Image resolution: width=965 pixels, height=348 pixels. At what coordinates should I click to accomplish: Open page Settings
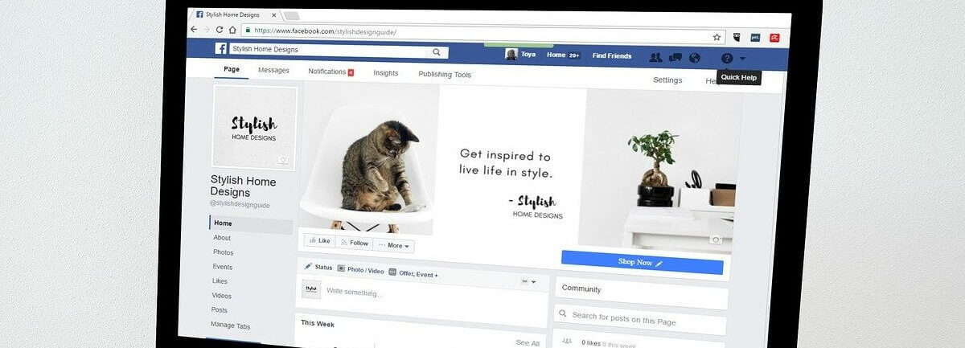point(667,80)
